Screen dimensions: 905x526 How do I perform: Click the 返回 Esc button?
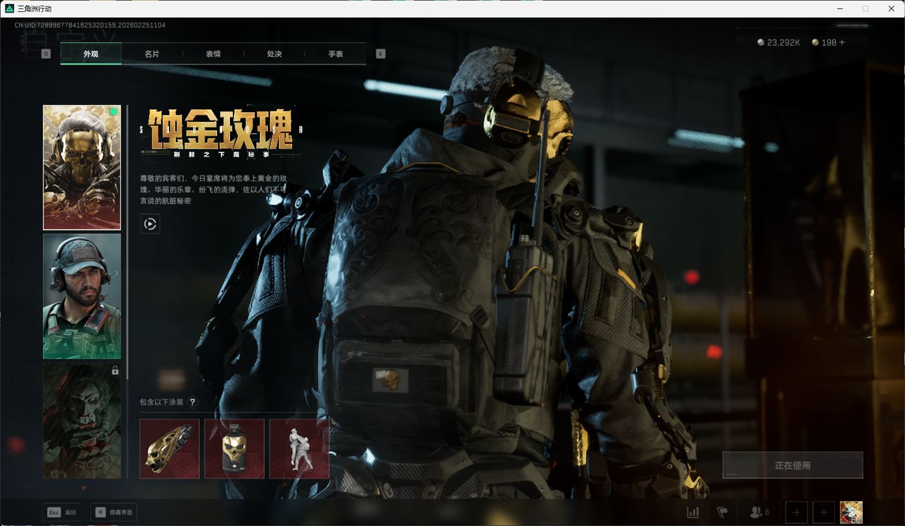pyautogui.click(x=62, y=512)
